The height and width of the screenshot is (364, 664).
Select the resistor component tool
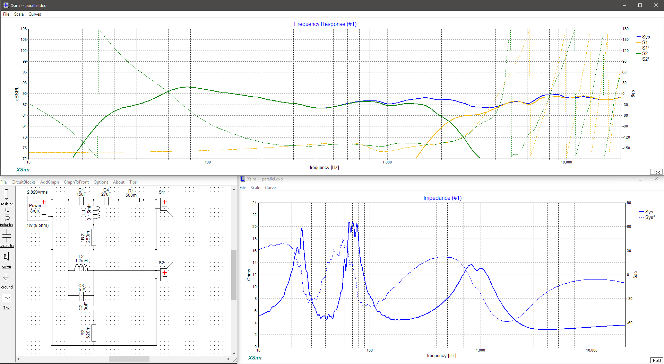[x=7, y=197]
